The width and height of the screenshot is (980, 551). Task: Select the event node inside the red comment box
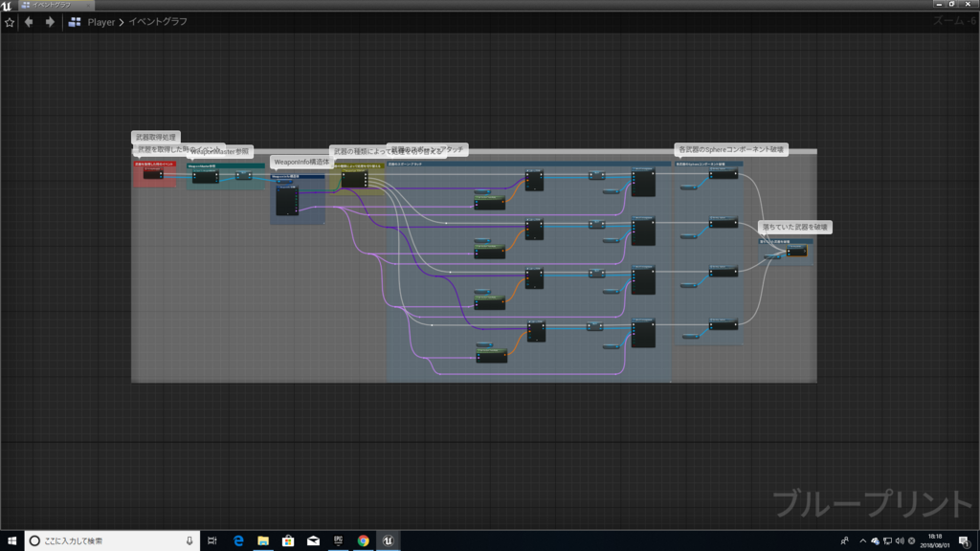[x=152, y=174]
